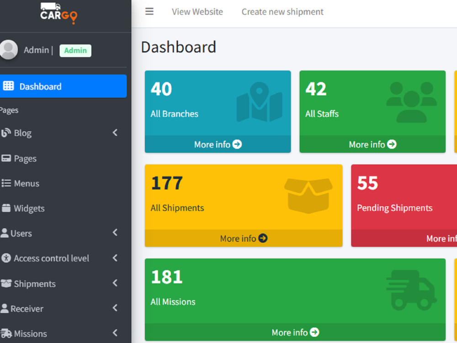This screenshot has height=343, width=457.
Task: Click the Pending Shipments label
Action: (x=395, y=208)
